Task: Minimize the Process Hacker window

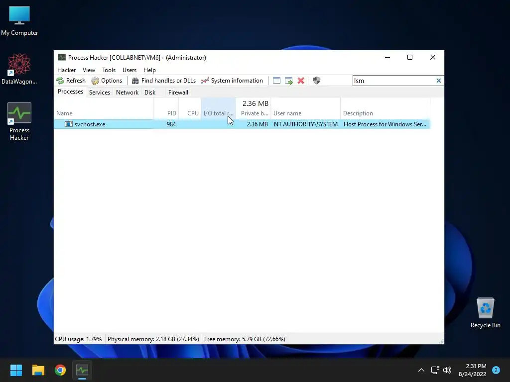Action: [x=387, y=58]
